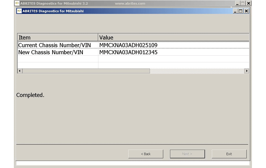Click the horizontal scrollbar thumb

pyautogui.click(x=86, y=71)
